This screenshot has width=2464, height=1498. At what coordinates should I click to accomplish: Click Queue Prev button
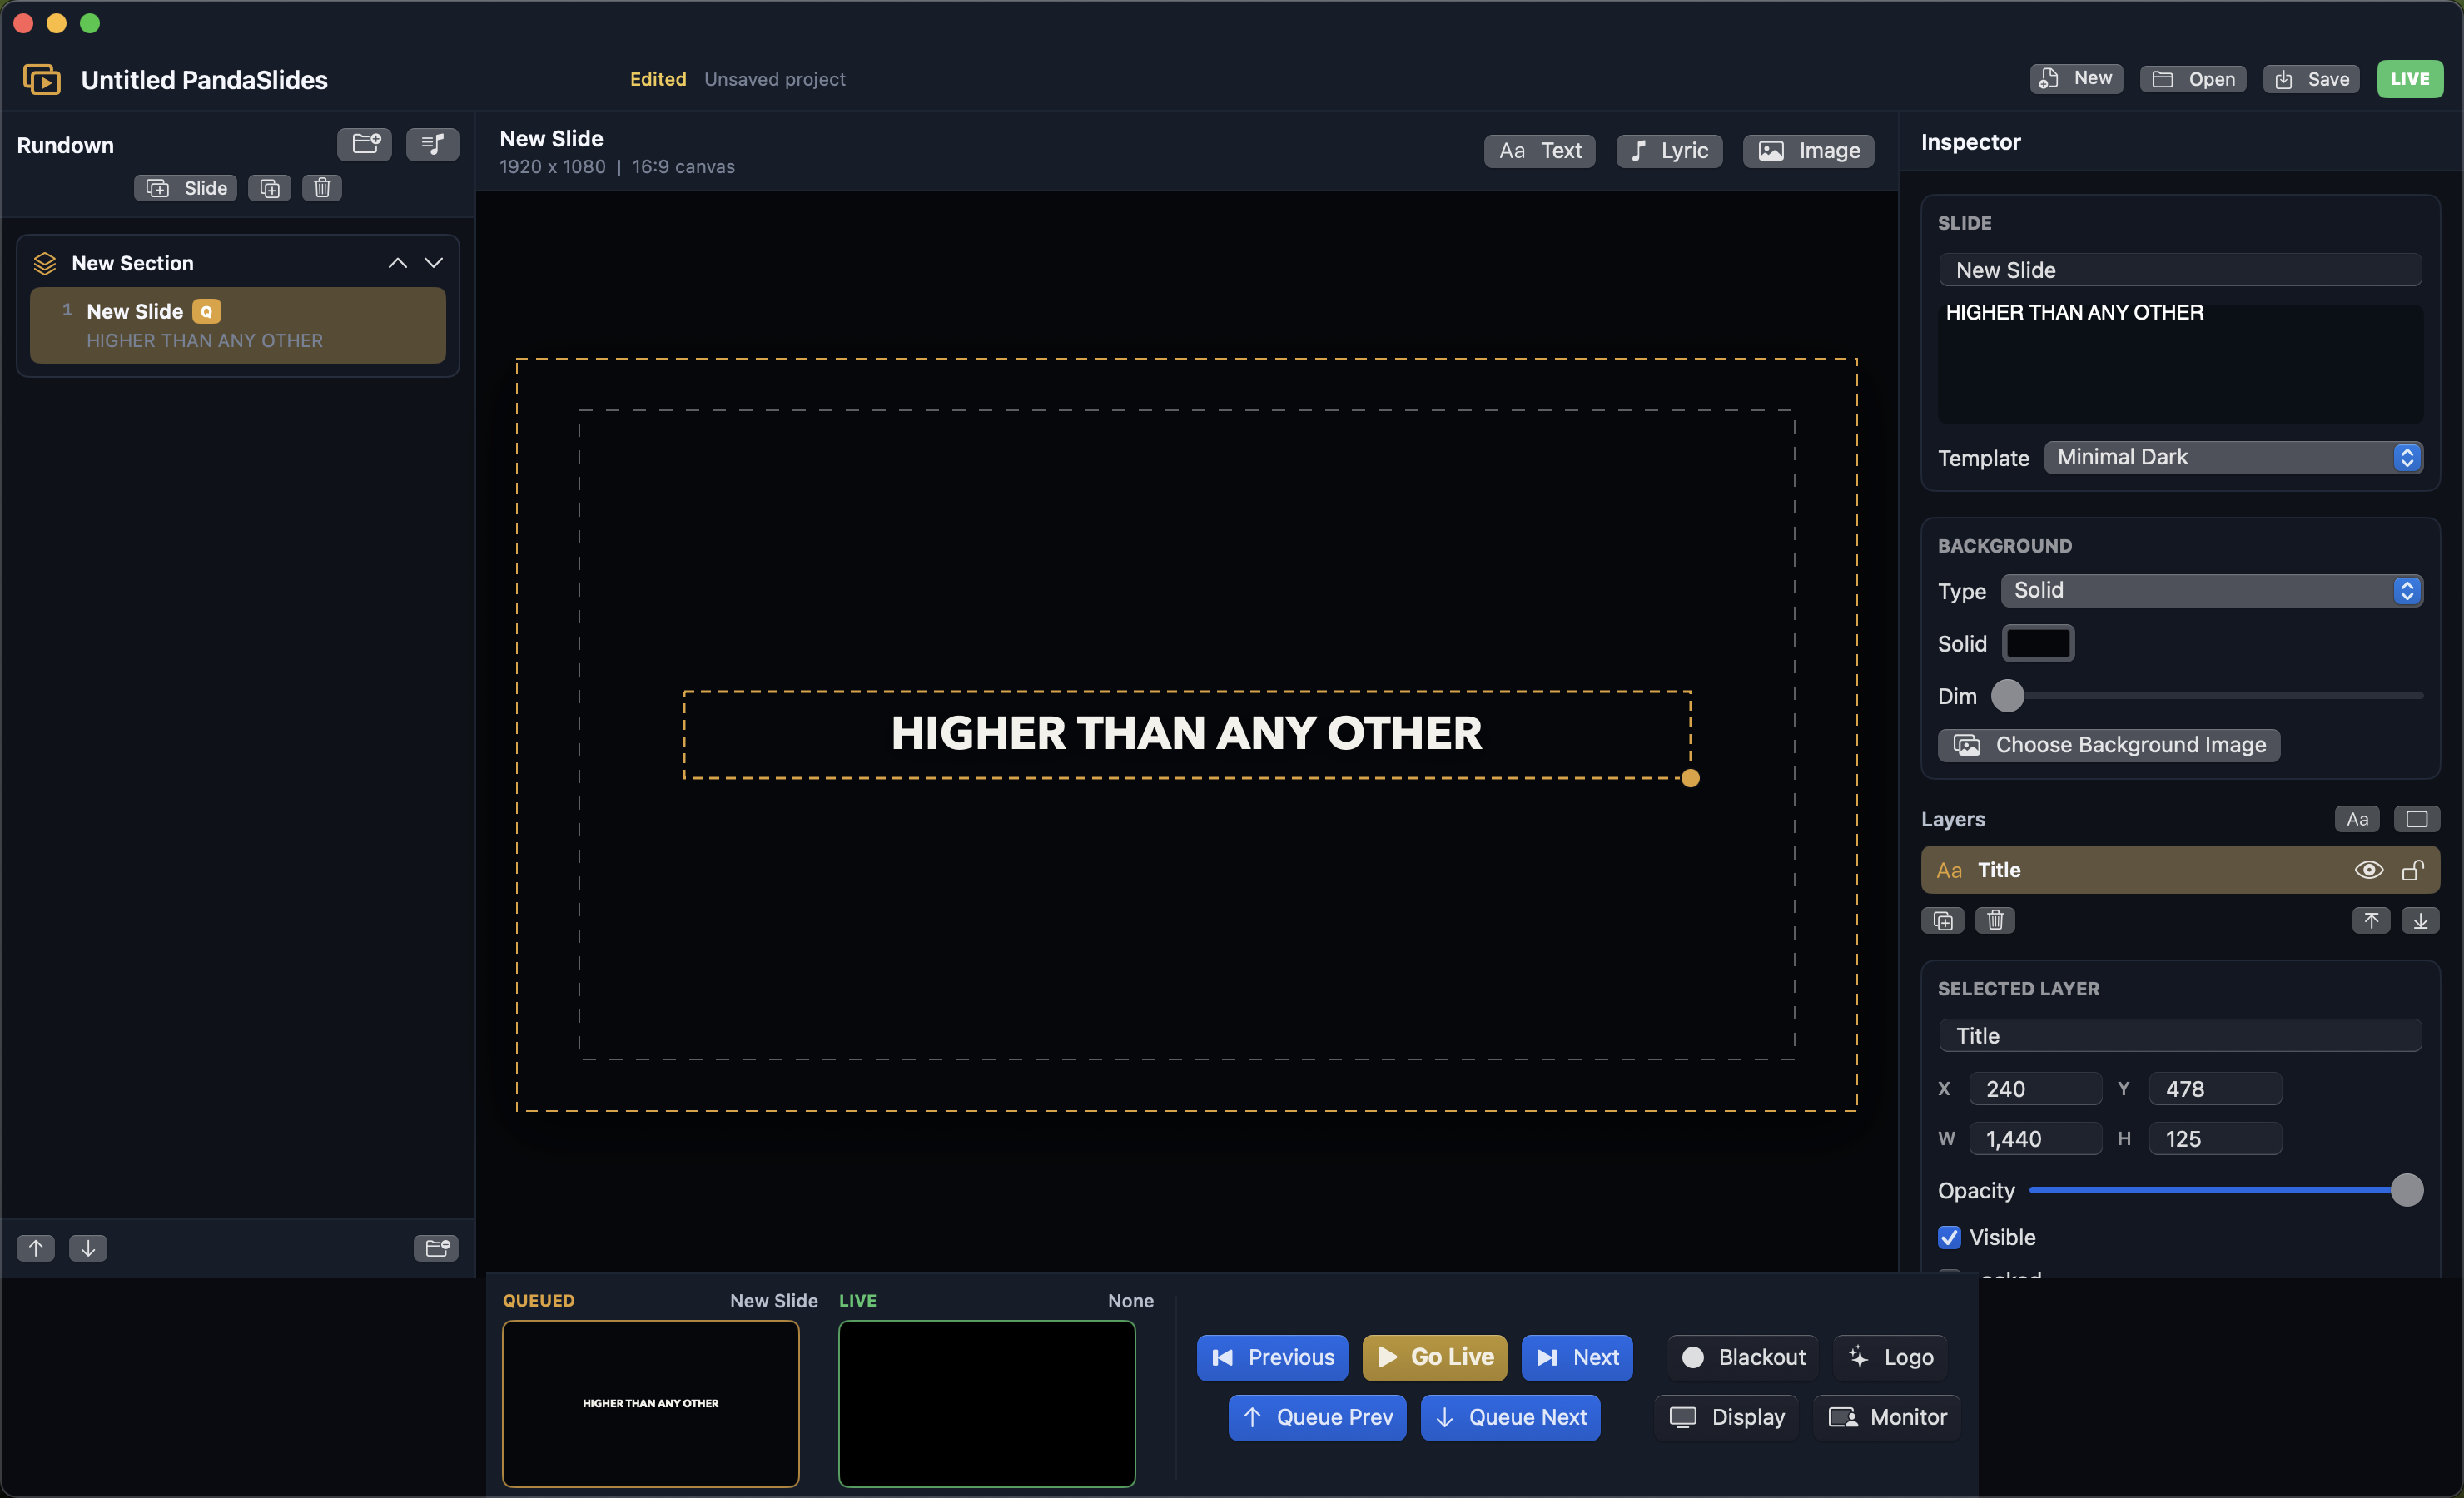pos(1317,1417)
